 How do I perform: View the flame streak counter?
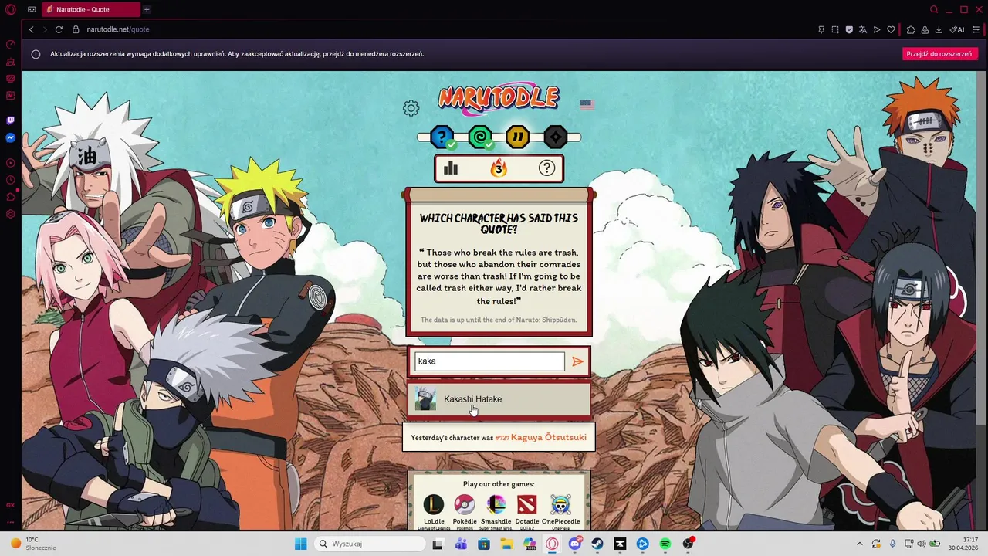(x=499, y=168)
